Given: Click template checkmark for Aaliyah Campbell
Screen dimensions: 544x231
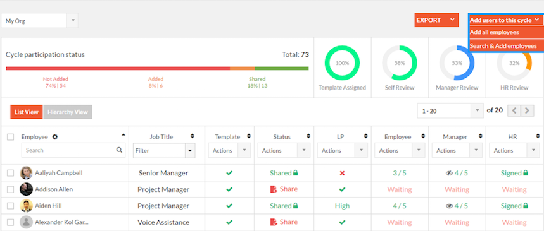Looking at the screenshot, I should [x=229, y=173].
